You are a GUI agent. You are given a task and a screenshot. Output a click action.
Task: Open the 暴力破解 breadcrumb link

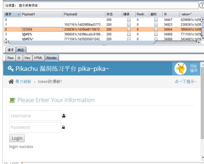coord(23,82)
